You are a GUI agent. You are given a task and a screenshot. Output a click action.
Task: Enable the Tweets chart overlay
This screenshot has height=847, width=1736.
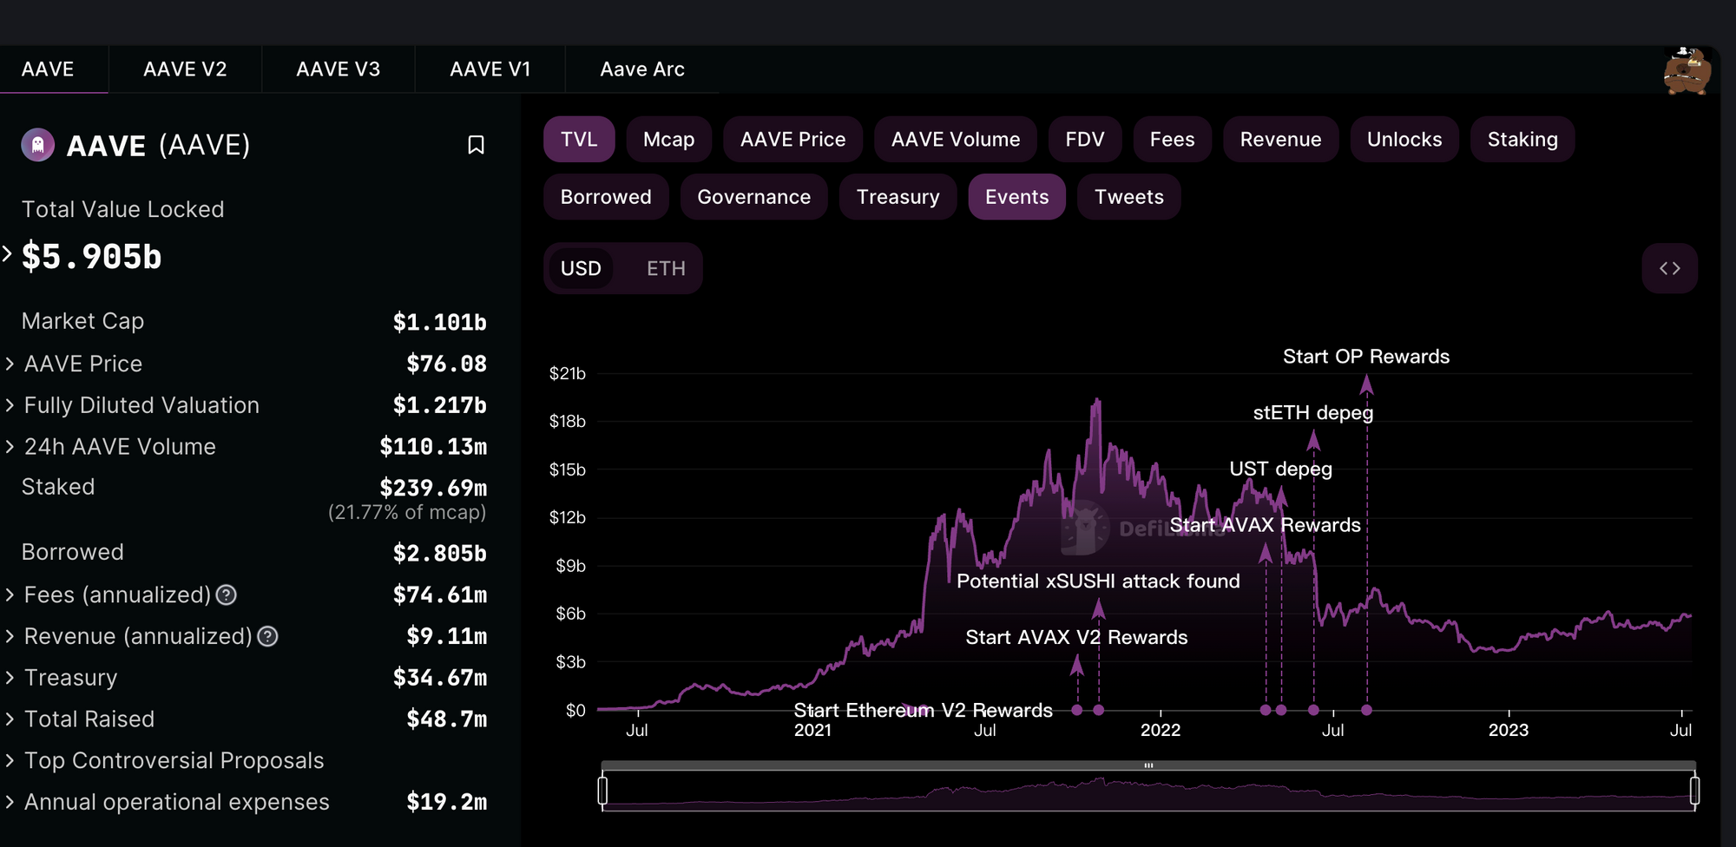pos(1128,197)
